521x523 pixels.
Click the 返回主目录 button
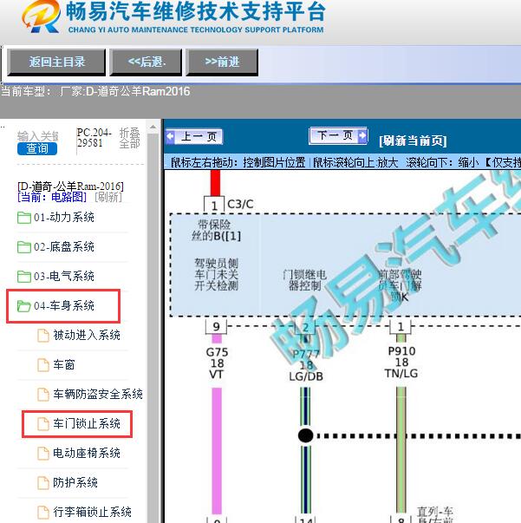(x=56, y=62)
